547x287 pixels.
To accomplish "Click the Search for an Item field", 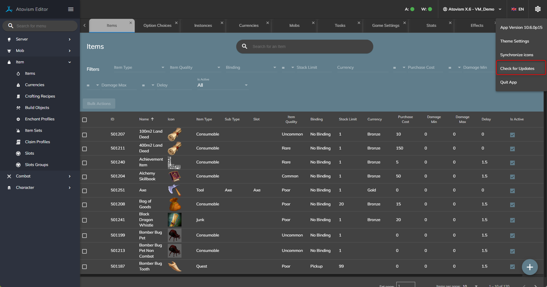I will (304, 47).
